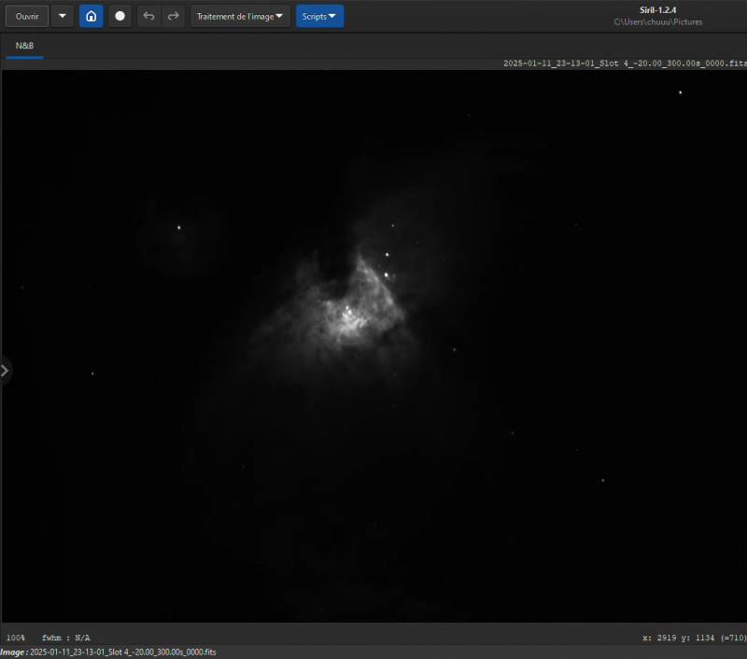Click the white circle livestacking icon
This screenshot has width=747, height=659.
[x=120, y=16]
